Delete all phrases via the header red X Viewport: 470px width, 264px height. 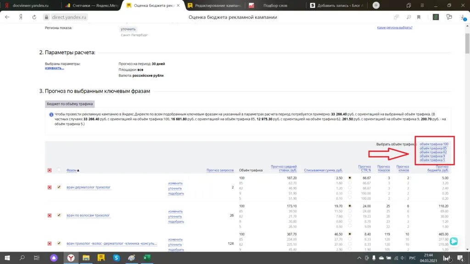[50, 170]
